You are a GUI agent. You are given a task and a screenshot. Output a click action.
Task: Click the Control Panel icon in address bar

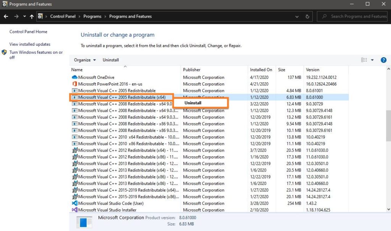pos(40,16)
